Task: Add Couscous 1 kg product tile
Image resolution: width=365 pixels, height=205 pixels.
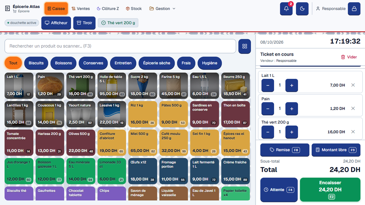Action: (50, 114)
